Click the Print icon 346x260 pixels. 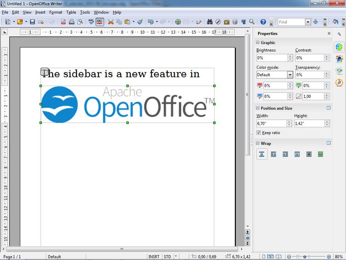(x=72, y=22)
